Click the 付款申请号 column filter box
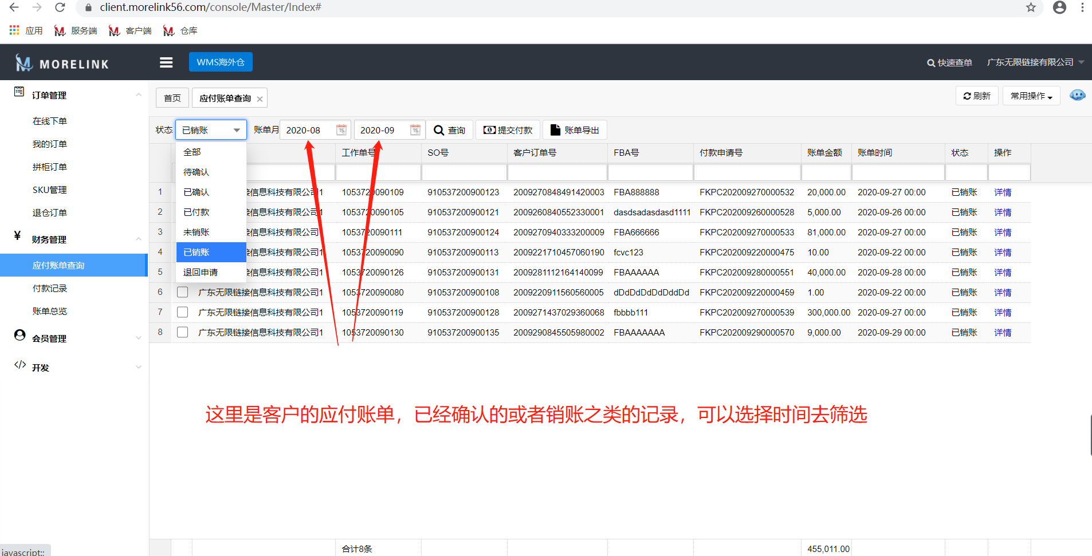 (x=747, y=172)
